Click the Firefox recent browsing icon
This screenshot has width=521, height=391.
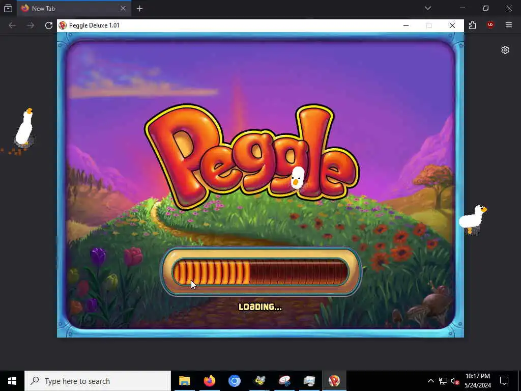[8, 8]
